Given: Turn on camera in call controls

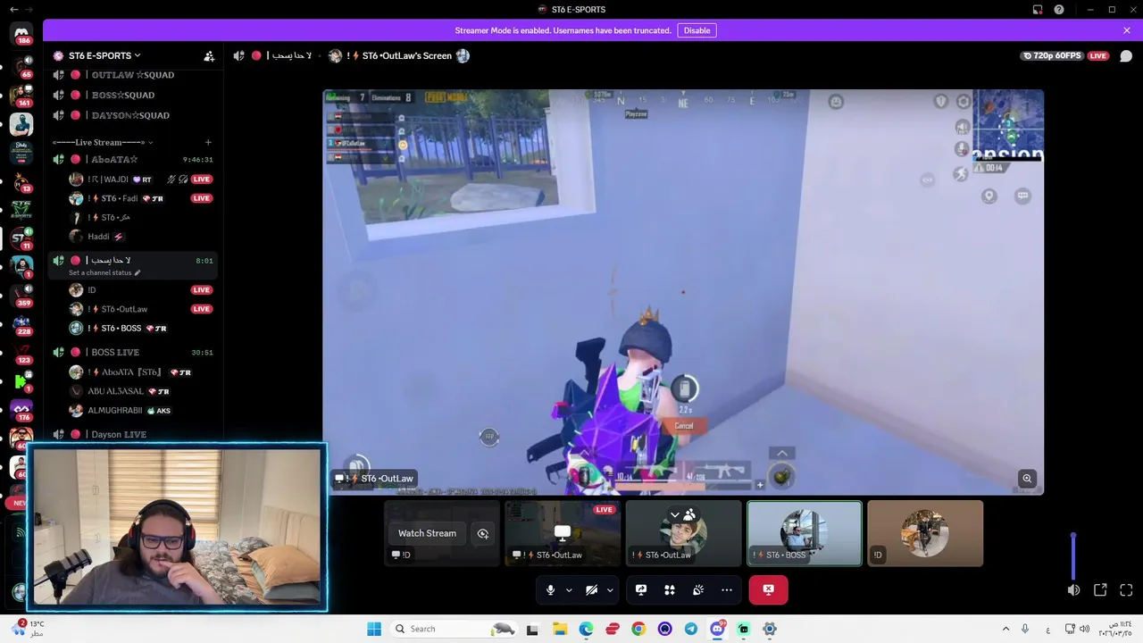Looking at the screenshot, I should pyautogui.click(x=591, y=589).
